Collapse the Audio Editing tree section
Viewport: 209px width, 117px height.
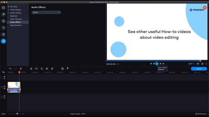pos(8,13)
